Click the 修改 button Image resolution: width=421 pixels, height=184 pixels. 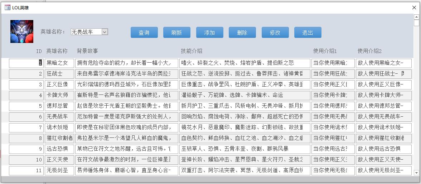pos(275,33)
